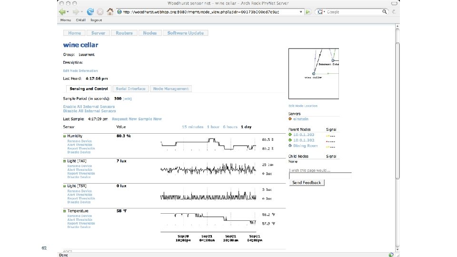This screenshot has width=457, height=257.
Task: Open the Dining Room parent node
Action: [x=306, y=146]
